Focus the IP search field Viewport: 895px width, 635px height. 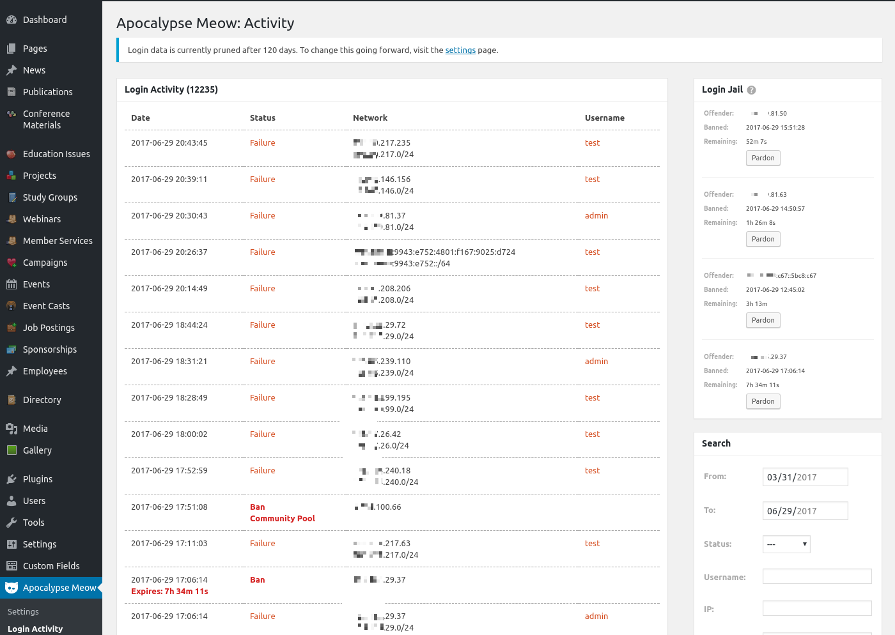[x=817, y=608]
